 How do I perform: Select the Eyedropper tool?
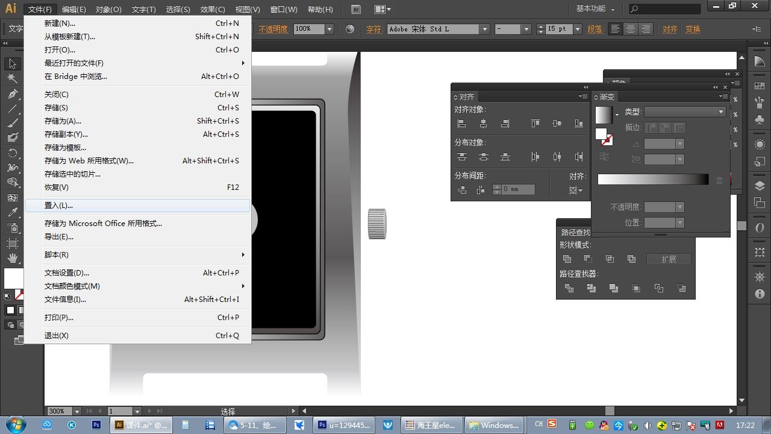point(13,212)
